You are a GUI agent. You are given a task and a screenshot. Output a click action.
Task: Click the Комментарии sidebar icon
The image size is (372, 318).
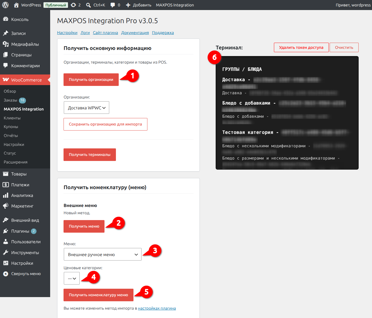pos(6,66)
